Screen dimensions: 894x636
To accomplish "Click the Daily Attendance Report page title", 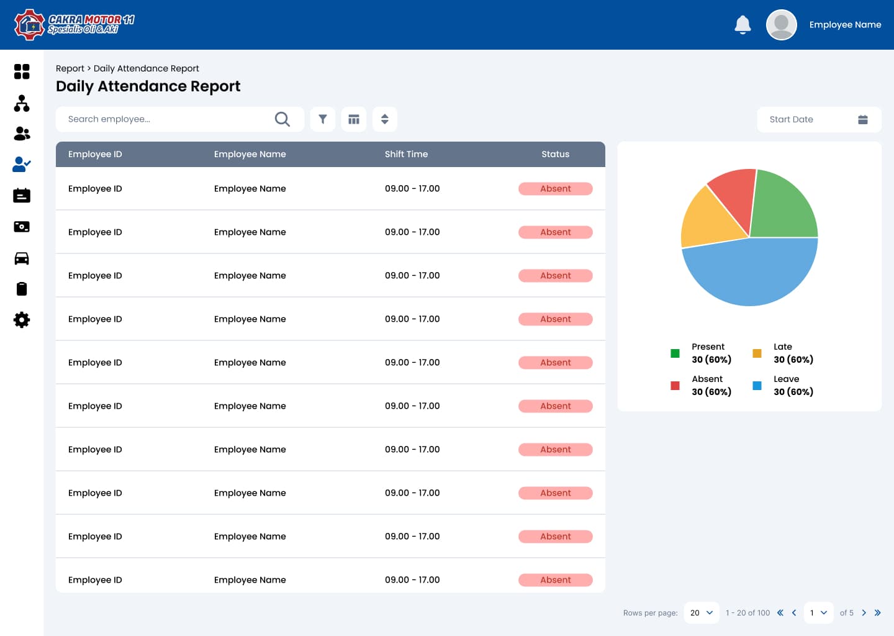I will coord(148,86).
